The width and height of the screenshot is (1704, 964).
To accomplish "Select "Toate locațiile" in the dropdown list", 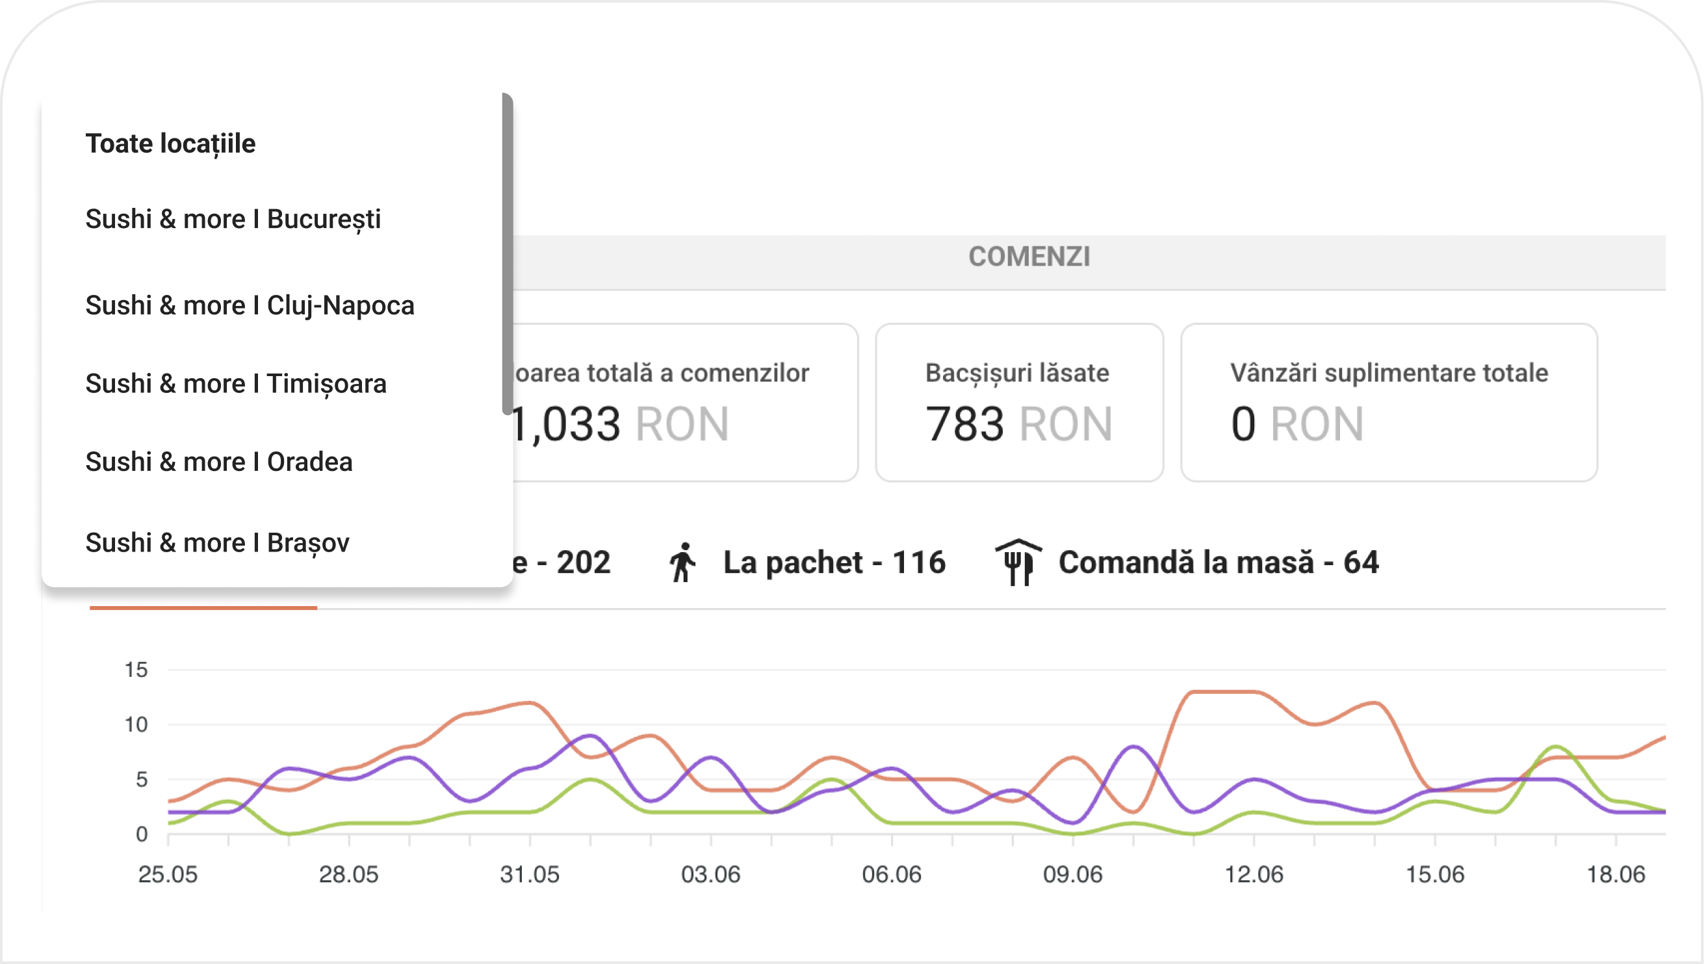I will coord(170,144).
